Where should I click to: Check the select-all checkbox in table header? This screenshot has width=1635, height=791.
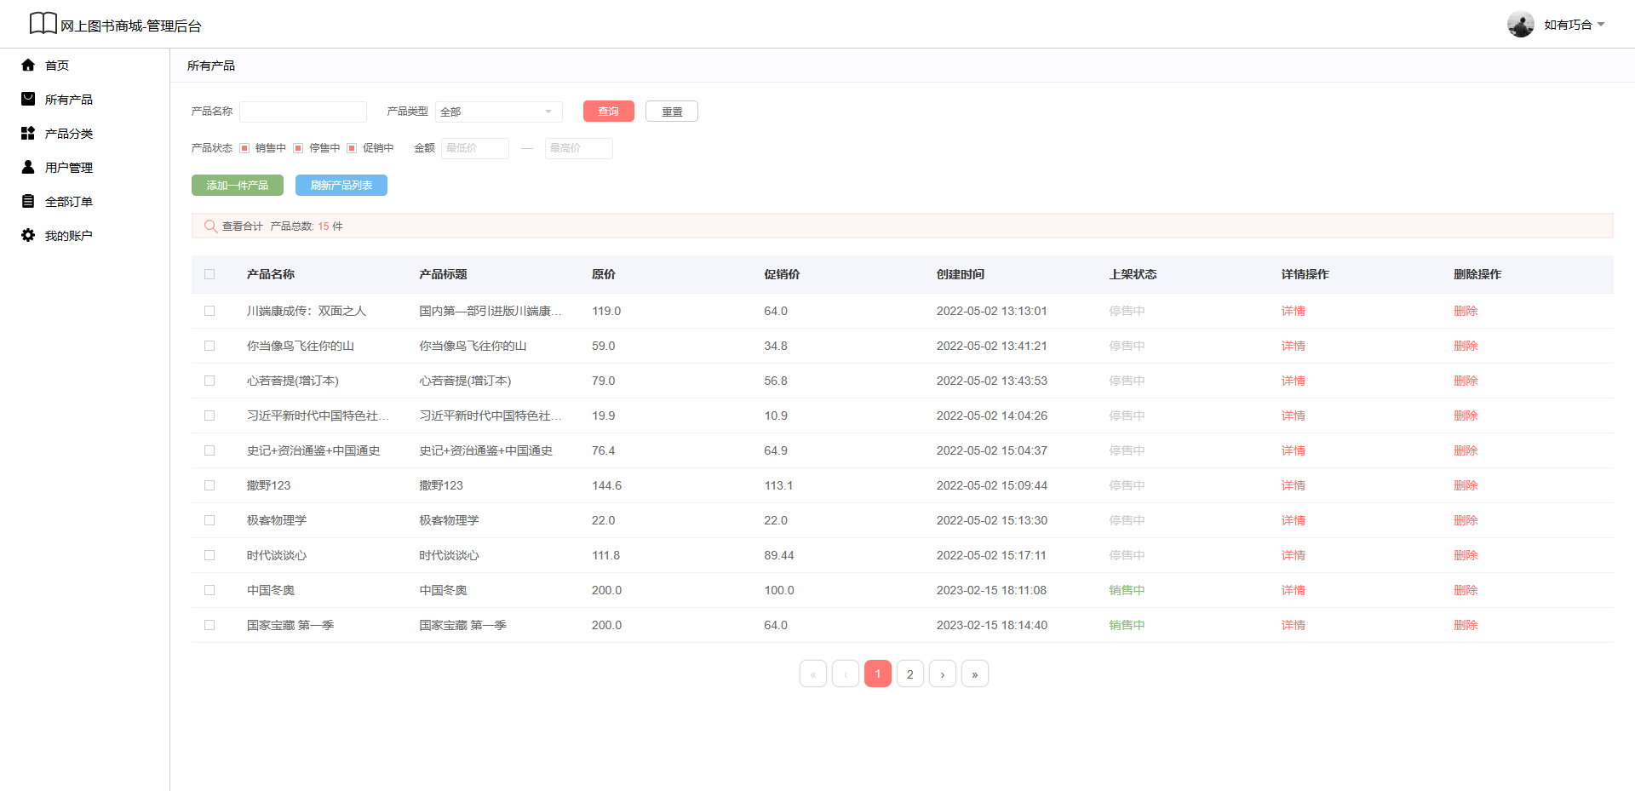pos(209,274)
